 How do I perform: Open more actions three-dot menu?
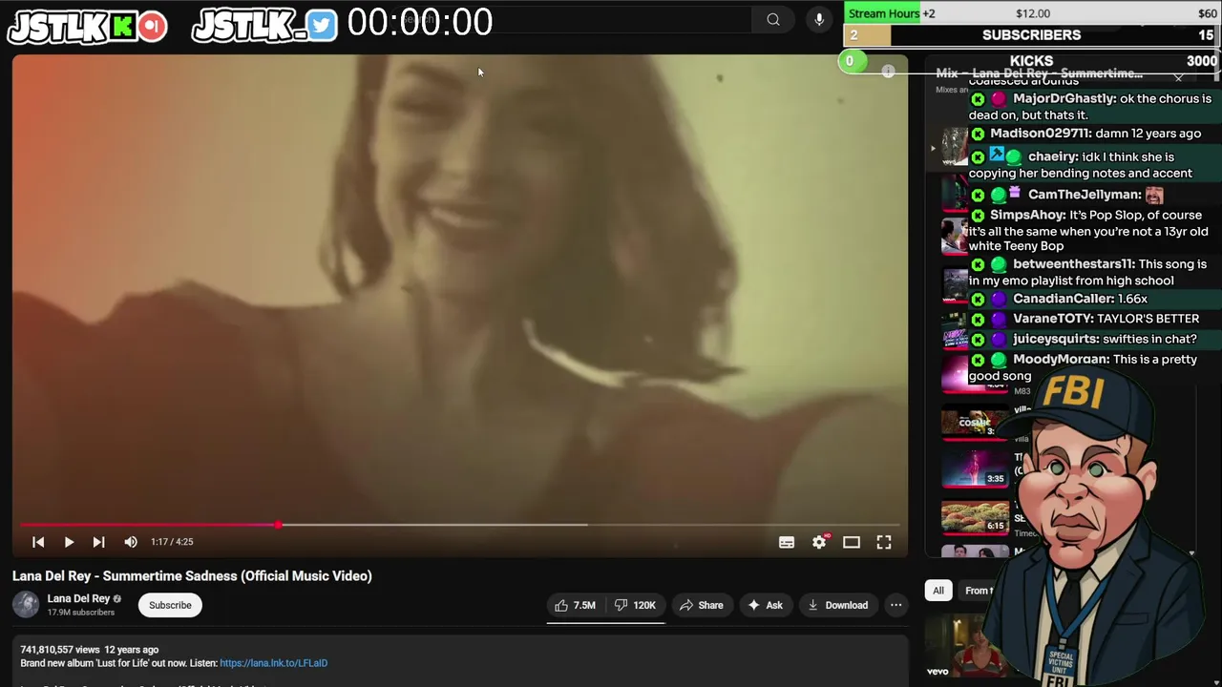(895, 605)
